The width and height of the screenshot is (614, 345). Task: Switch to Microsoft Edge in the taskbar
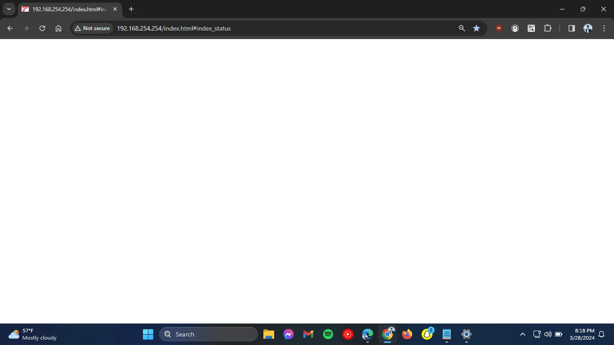[368, 334]
